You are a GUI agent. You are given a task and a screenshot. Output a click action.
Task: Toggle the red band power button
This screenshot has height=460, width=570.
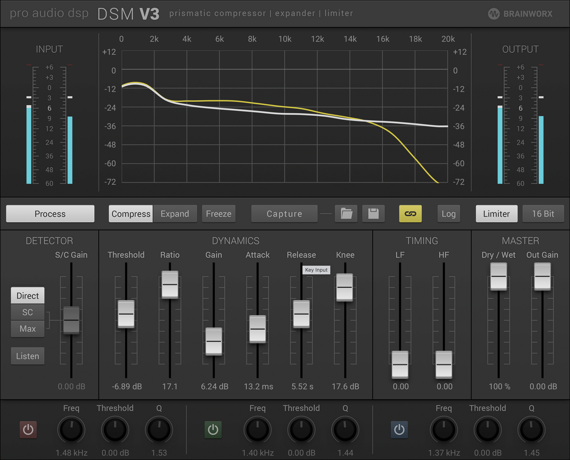click(28, 429)
